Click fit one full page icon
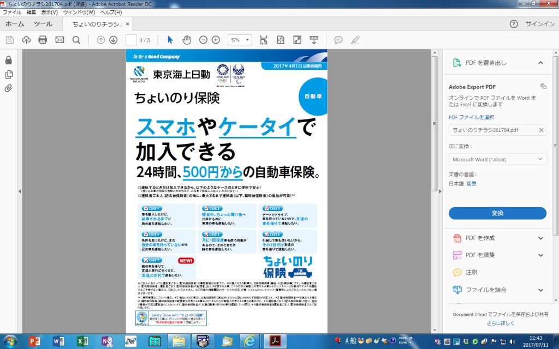The width and height of the screenshot is (559, 349). pos(281,40)
